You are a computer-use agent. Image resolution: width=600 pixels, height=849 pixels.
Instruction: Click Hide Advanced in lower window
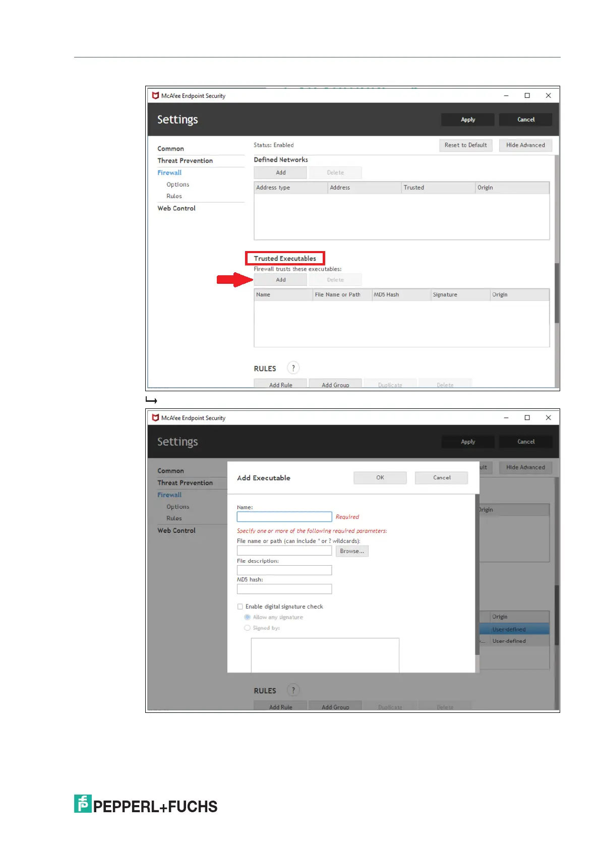[x=525, y=467]
